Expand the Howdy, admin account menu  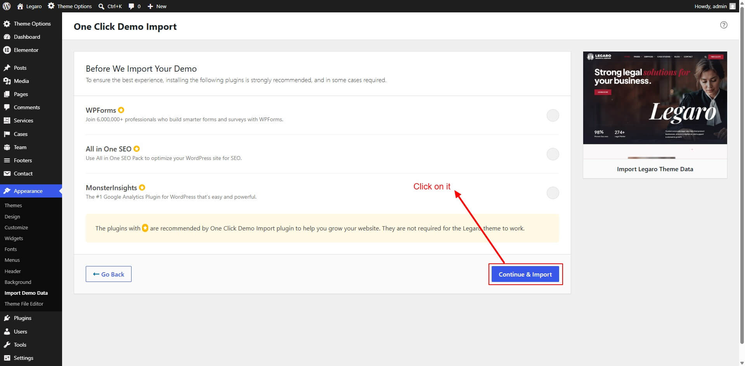click(715, 6)
